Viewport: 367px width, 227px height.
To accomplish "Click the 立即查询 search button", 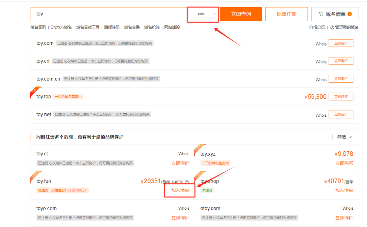I will click(x=241, y=14).
